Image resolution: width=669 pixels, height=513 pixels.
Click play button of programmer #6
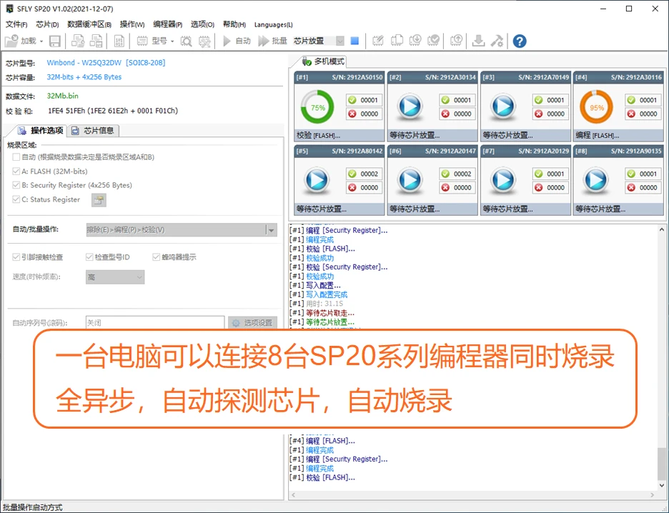[x=410, y=180]
